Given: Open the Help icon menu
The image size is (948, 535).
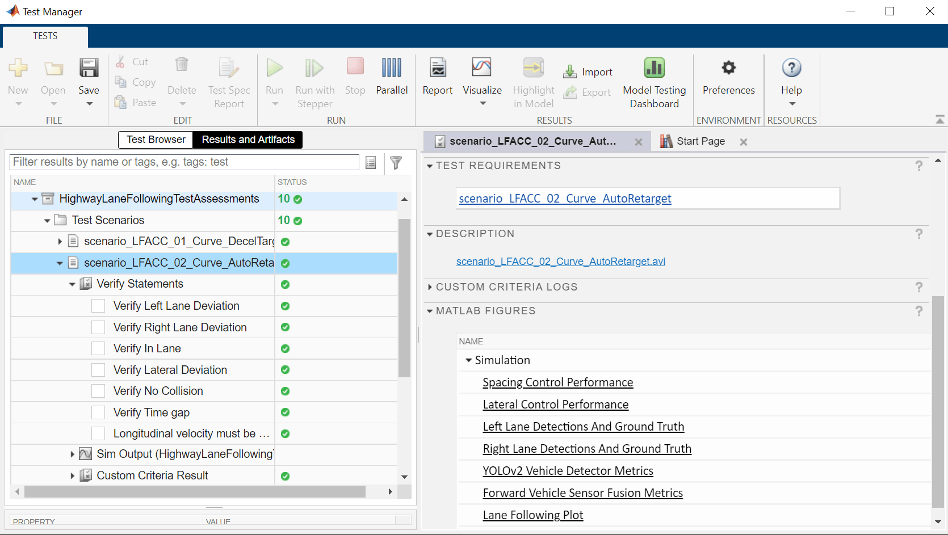Looking at the screenshot, I should pos(791,69).
